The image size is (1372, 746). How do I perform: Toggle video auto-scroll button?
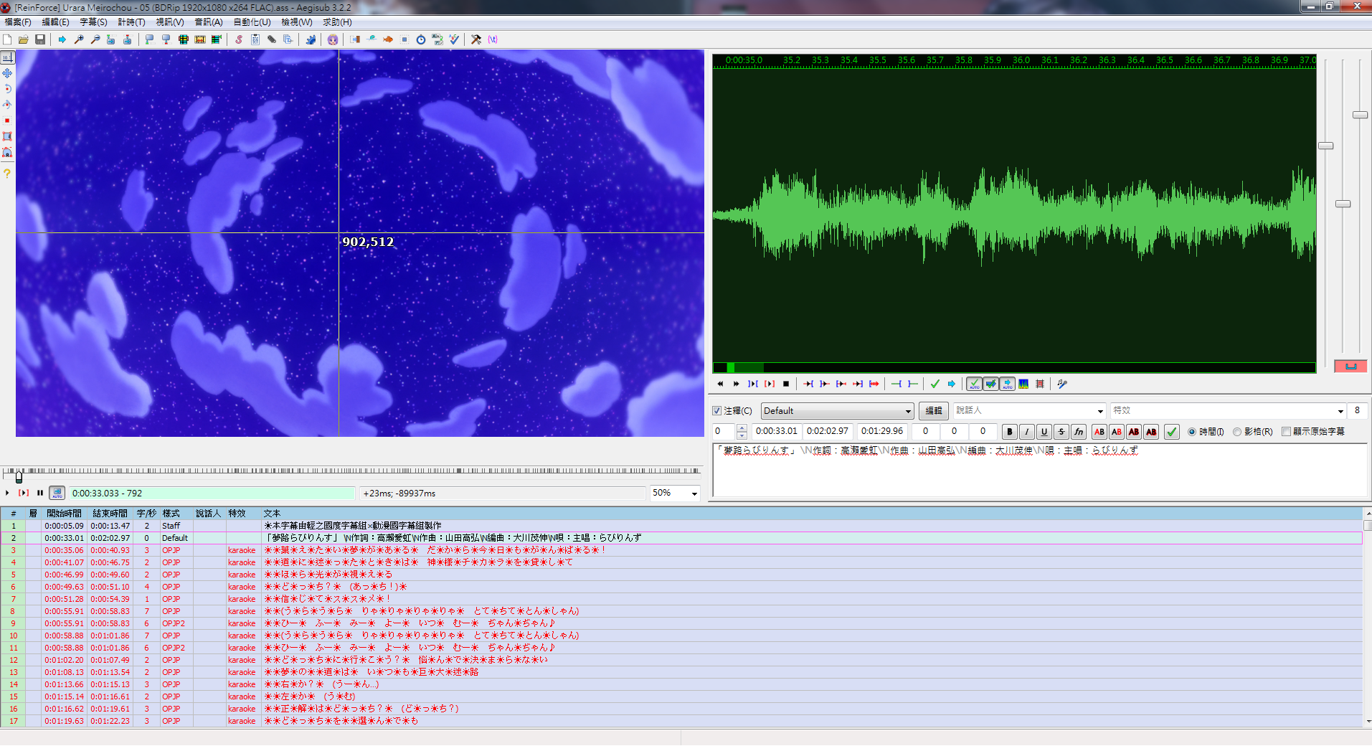57,494
